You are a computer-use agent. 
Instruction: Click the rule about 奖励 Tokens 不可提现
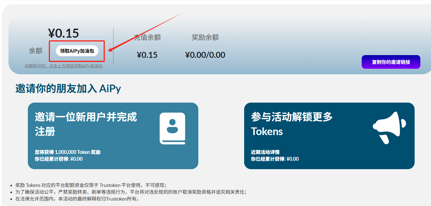point(91,185)
